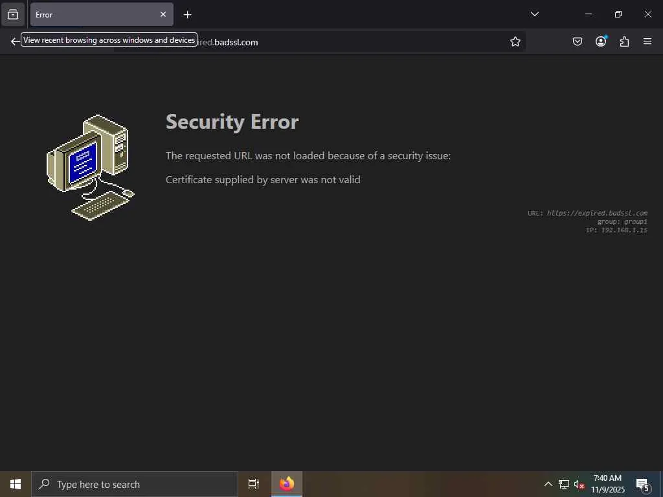Open the muted volume tray icon
Viewport: 663px width, 497px height.
[579, 484]
